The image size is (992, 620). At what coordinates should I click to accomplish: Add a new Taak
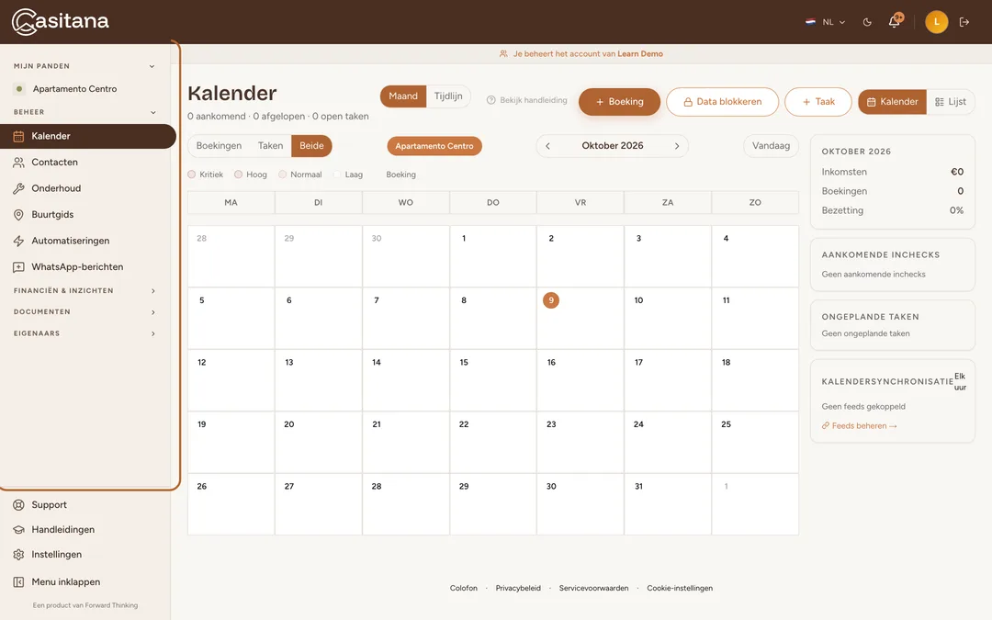(818, 102)
